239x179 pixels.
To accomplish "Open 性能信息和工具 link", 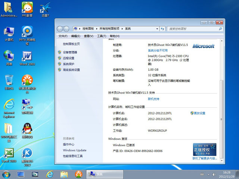I will pos(73,156).
